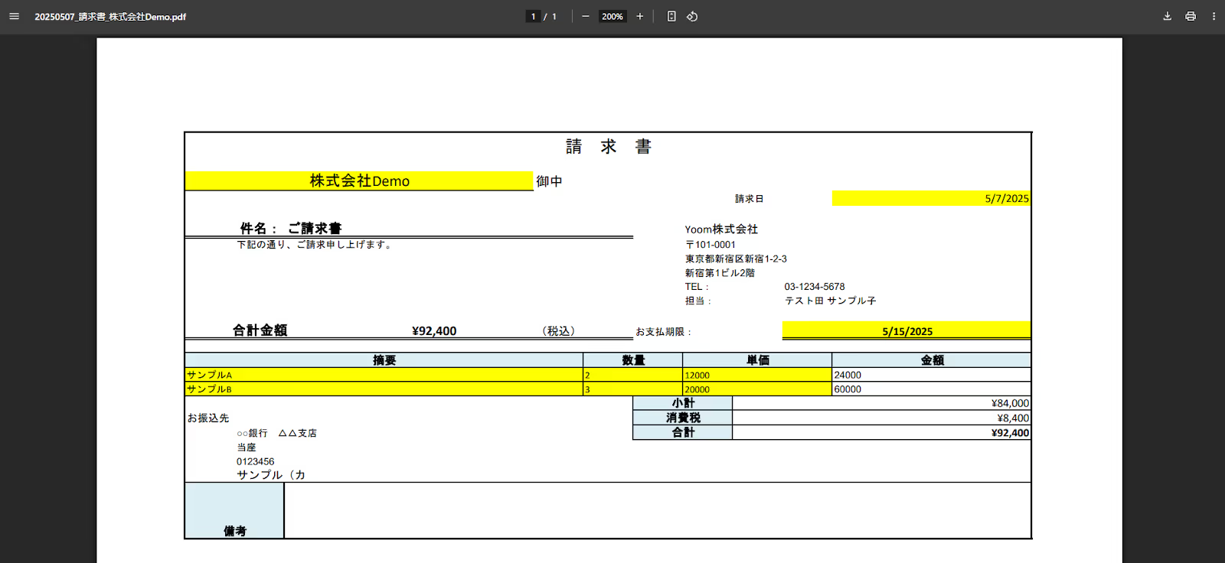Viewport: 1225px width, 563px height.
Task: Click the yellow 株式会社Demo company cell
Action: 359,181
